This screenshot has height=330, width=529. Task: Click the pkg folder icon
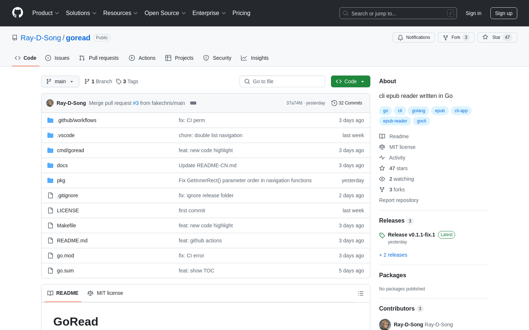(50, 180)
